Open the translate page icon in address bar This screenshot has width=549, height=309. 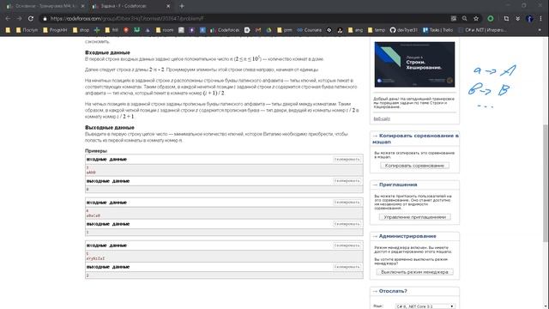[454, 19]
